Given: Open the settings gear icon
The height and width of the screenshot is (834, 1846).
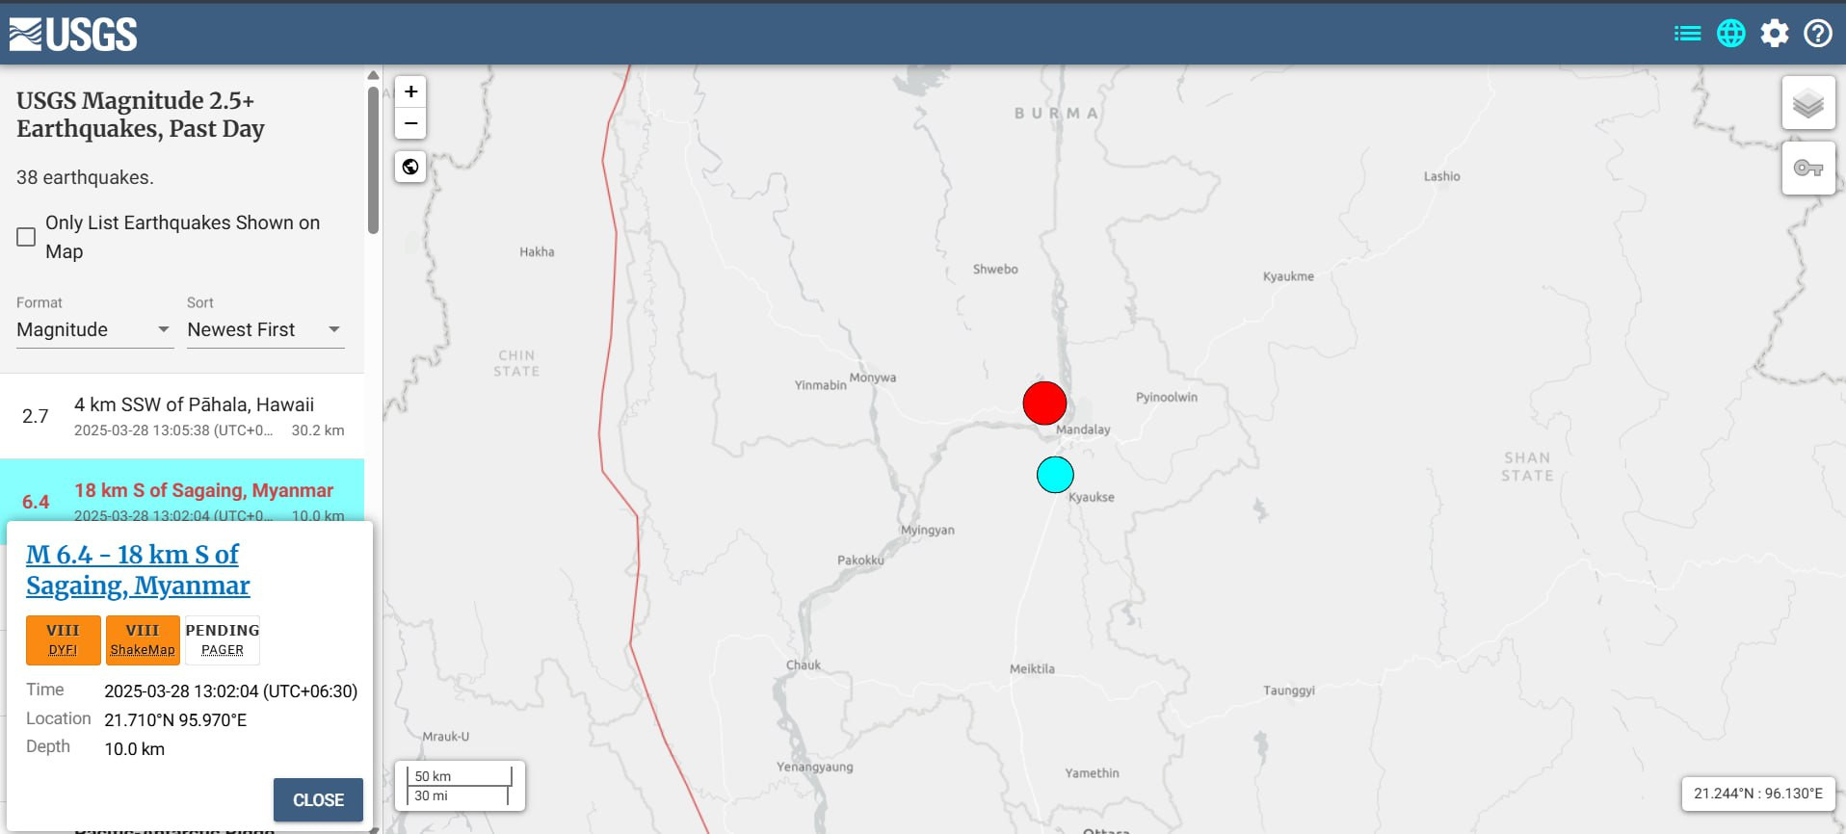Looking at the screenshot, I should click(x=1774, y=34).
